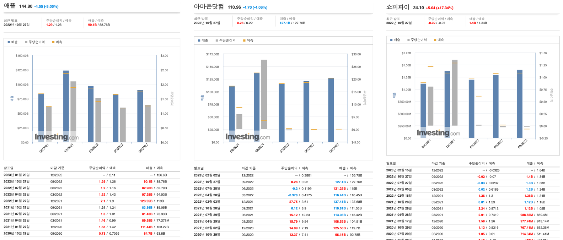Image resolution: width=563 pixels, height=240 pixels.
Task: Select date 2023년 02월 02일 in Amazon table
Action: 207,175
